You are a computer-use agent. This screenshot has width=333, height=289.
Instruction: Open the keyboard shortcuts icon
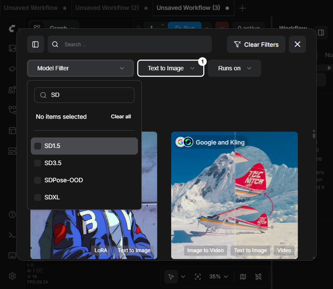pos(12,256)
